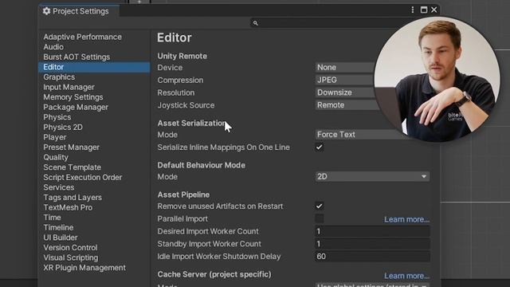Select the Timeline category
The image size is (510, 287).
click(58, 227)
